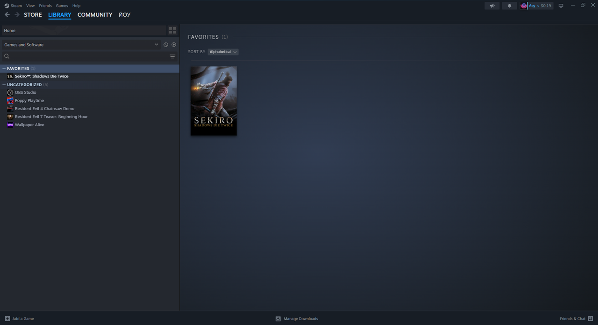This screenshot has width=598, height=325.
Task: Collapse the FAVORITES category in sidebar
Action: coord(4,69)
